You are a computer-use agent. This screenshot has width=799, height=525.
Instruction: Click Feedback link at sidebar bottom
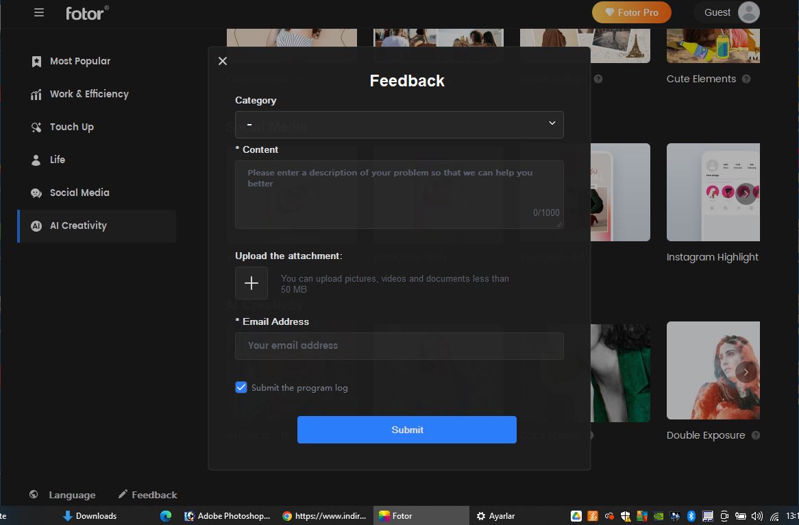[154, 495]
